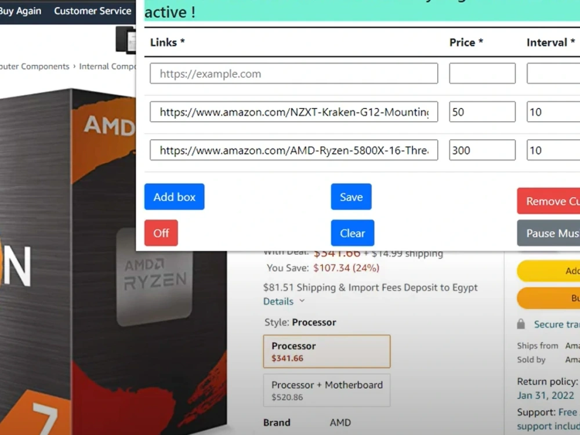Click the yellow Add to Cart button
580x435 pixels.
[549, 271]
